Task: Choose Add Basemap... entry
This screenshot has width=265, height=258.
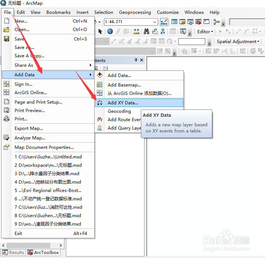Action: coord(139,85)
